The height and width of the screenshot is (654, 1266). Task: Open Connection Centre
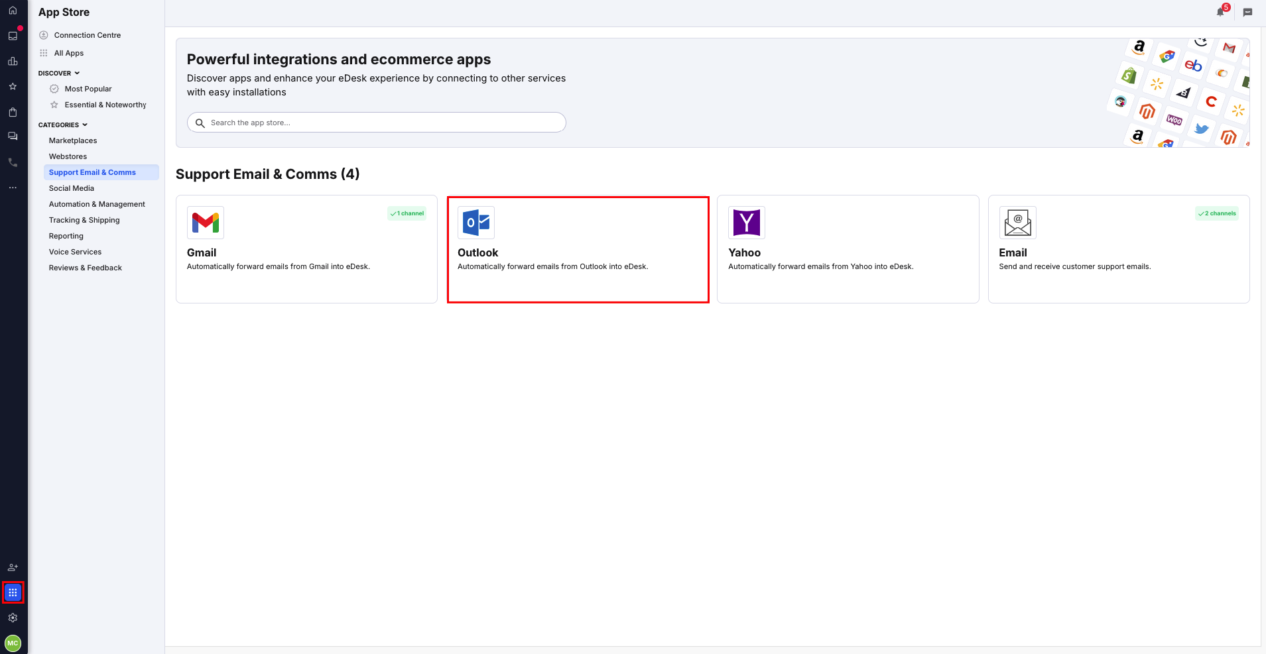[88, 35]
